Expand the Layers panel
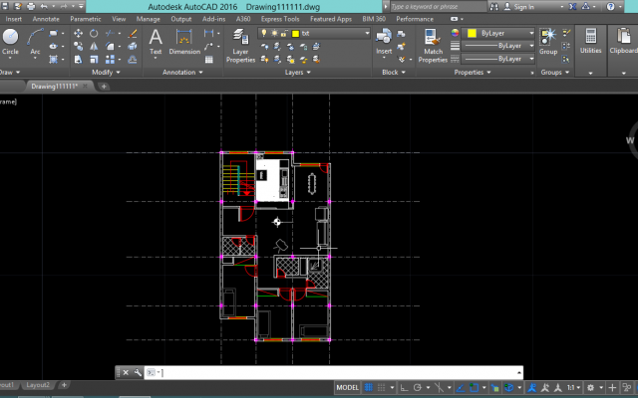Viewport: 638px width, 398px height. 298,73
